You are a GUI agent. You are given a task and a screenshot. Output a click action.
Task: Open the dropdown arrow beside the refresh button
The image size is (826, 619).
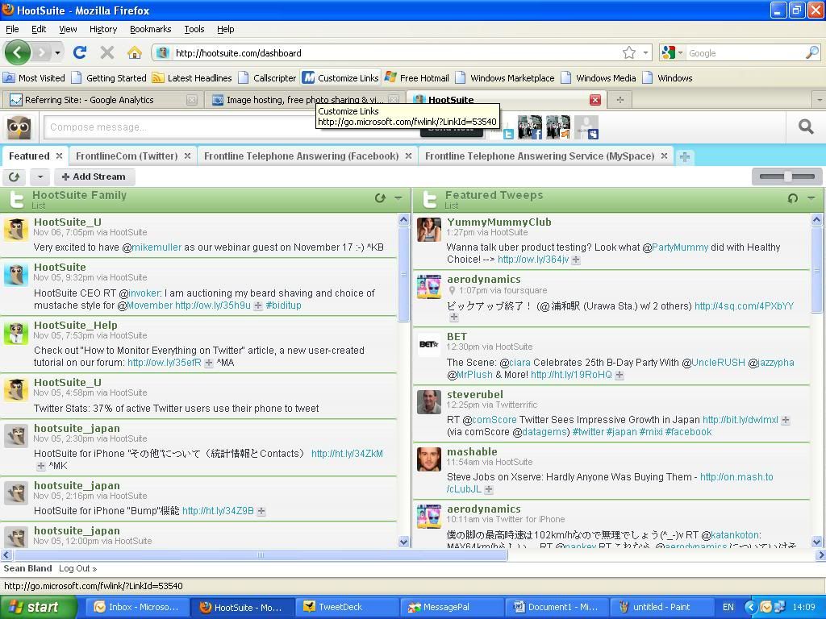point(40,177)
